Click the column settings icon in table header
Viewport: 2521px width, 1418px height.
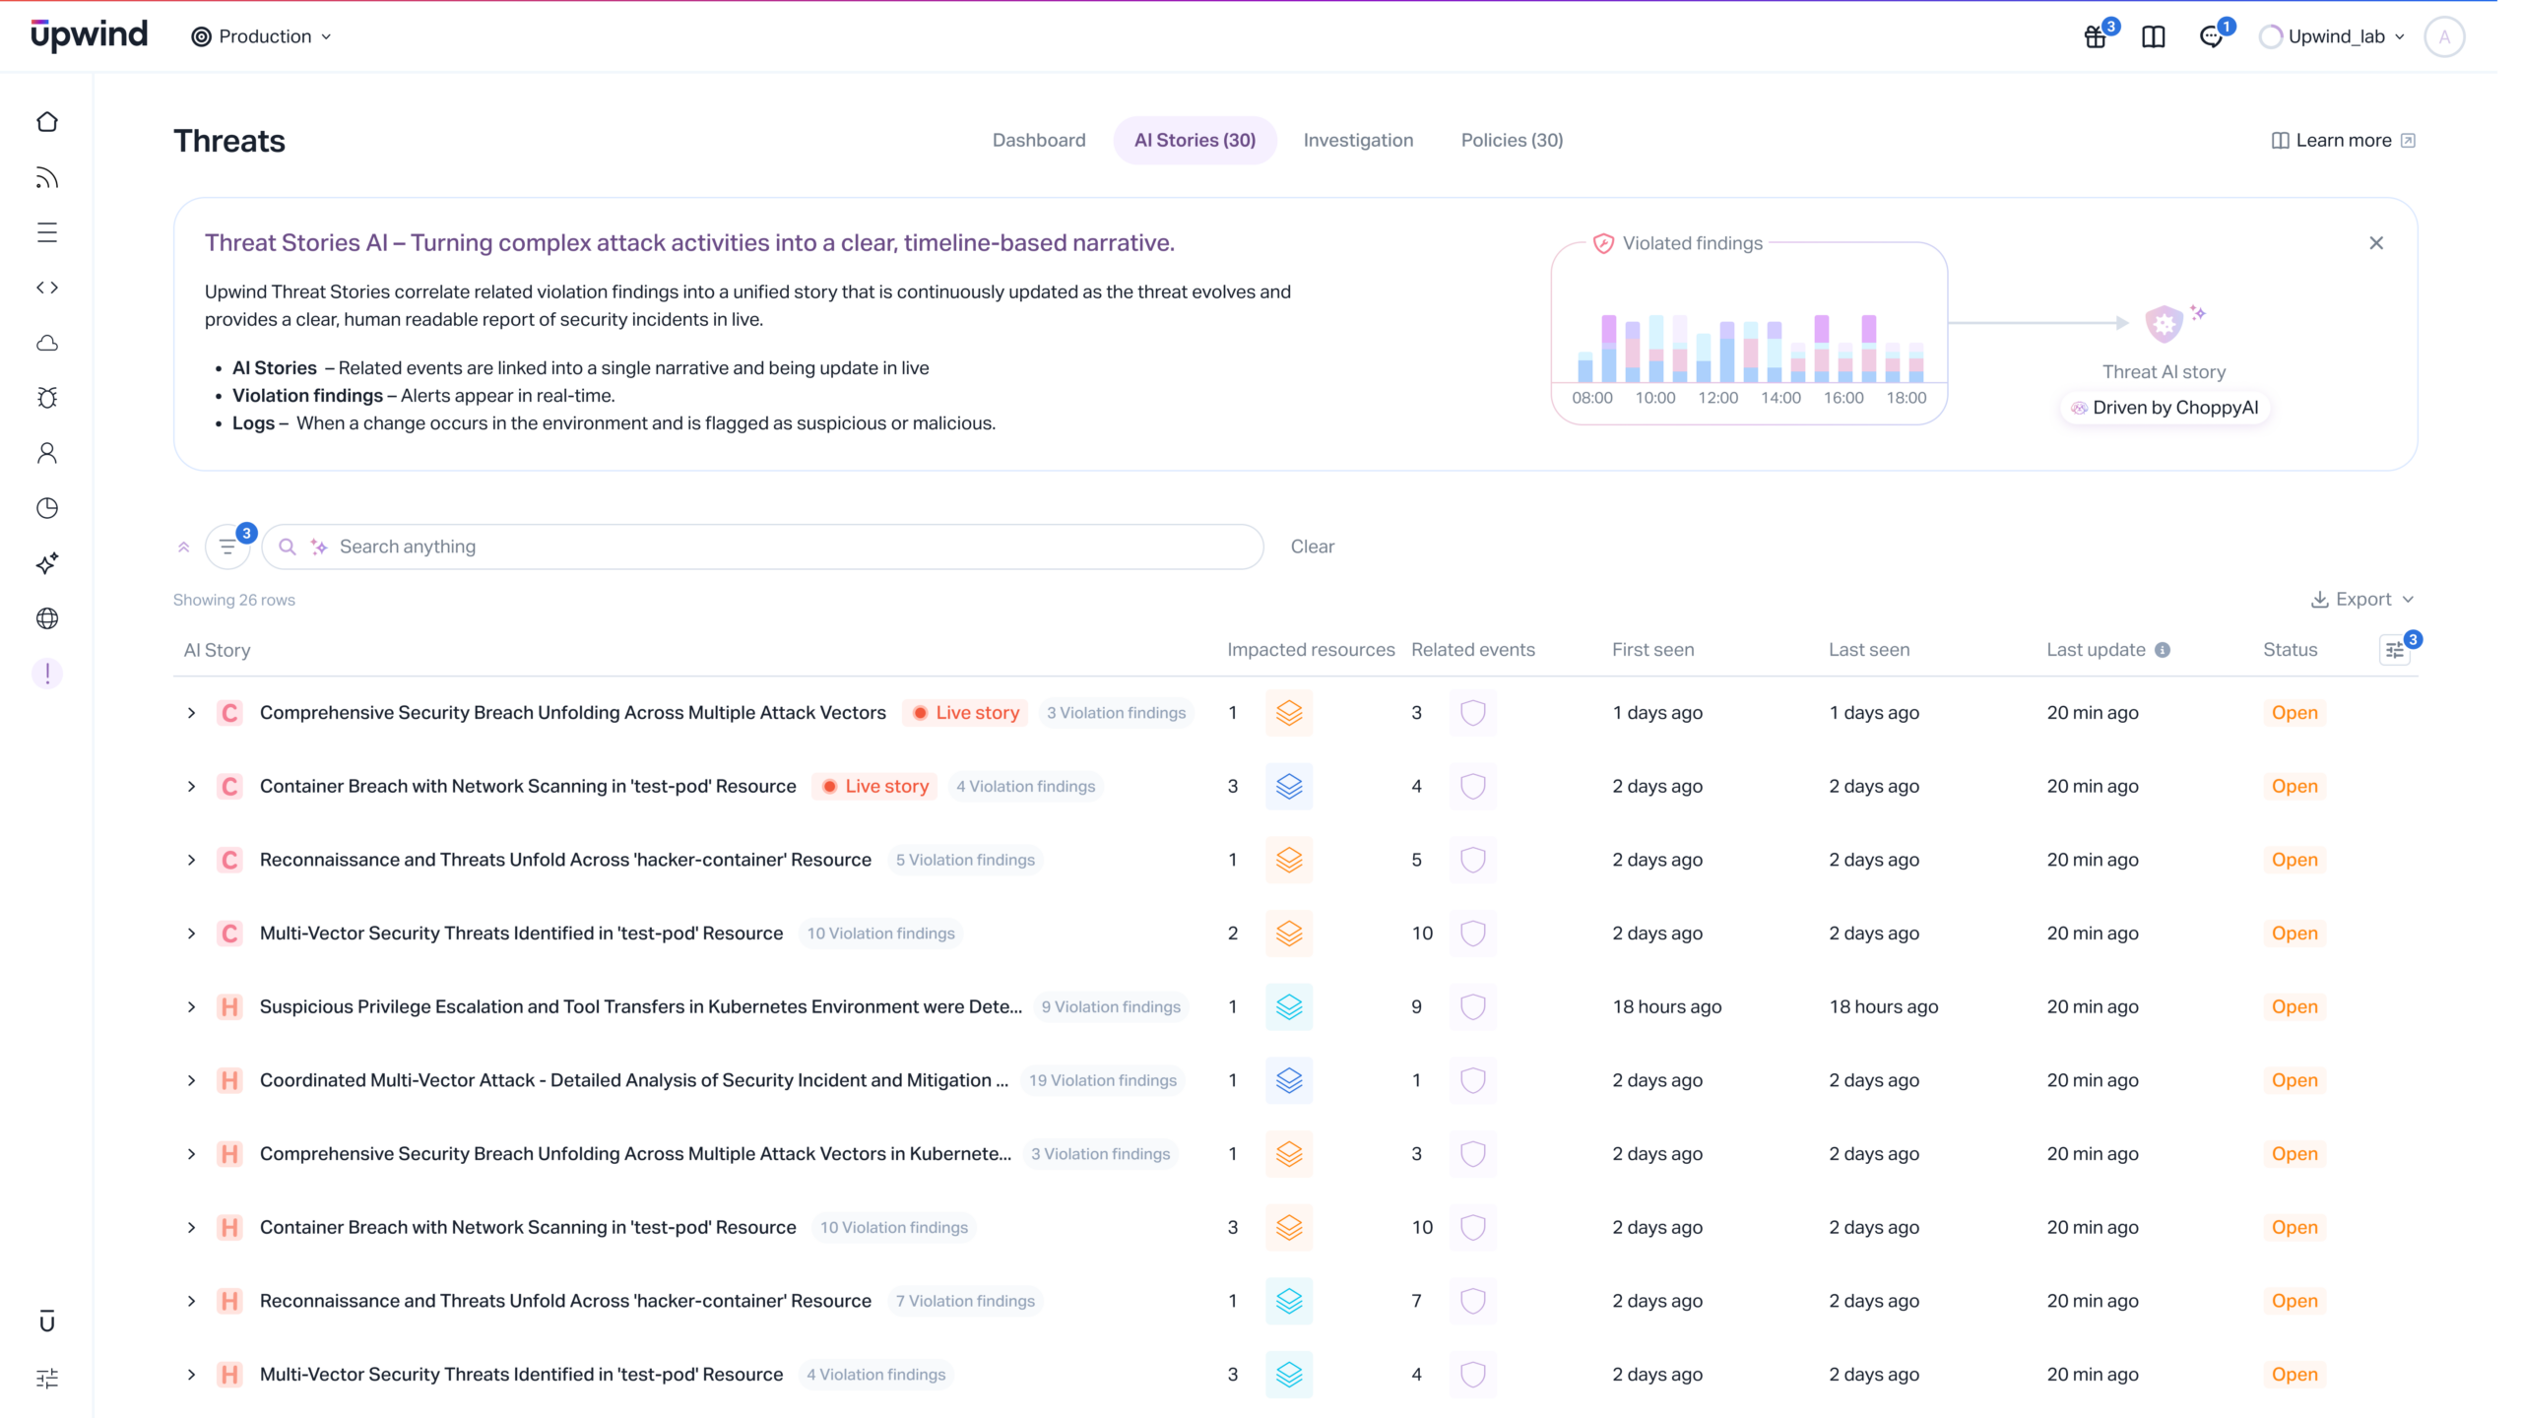[x=2395, y=650]
